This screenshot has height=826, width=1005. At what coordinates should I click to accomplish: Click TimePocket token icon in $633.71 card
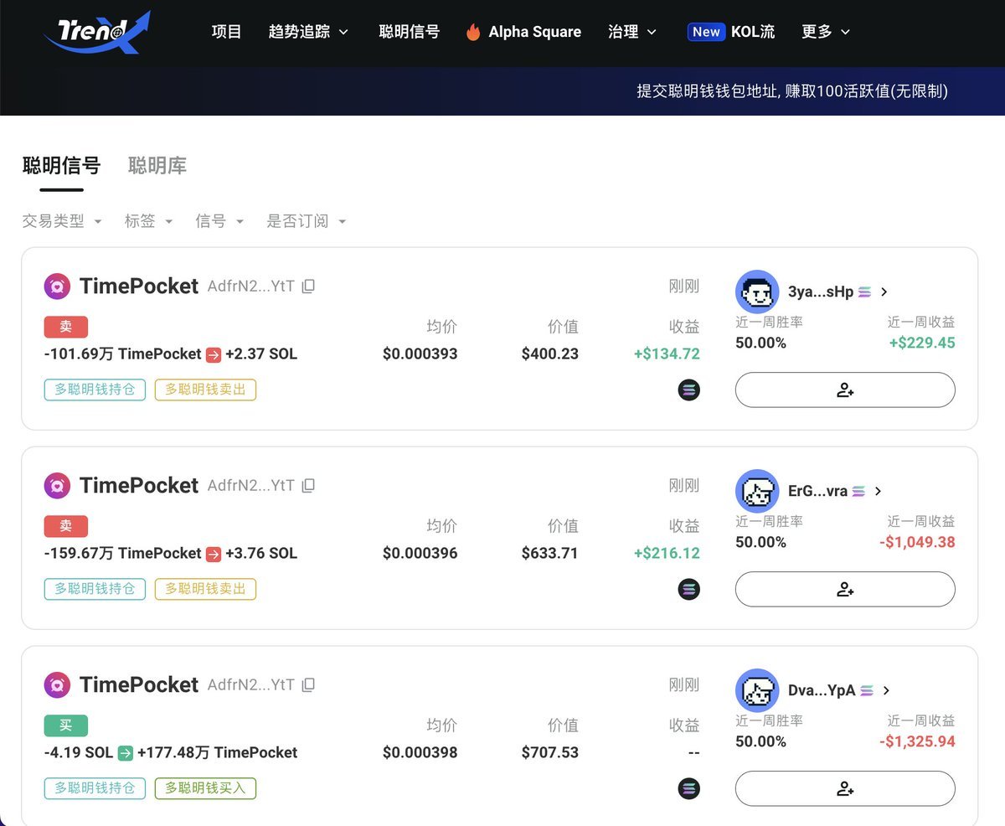tap(57, 486)
